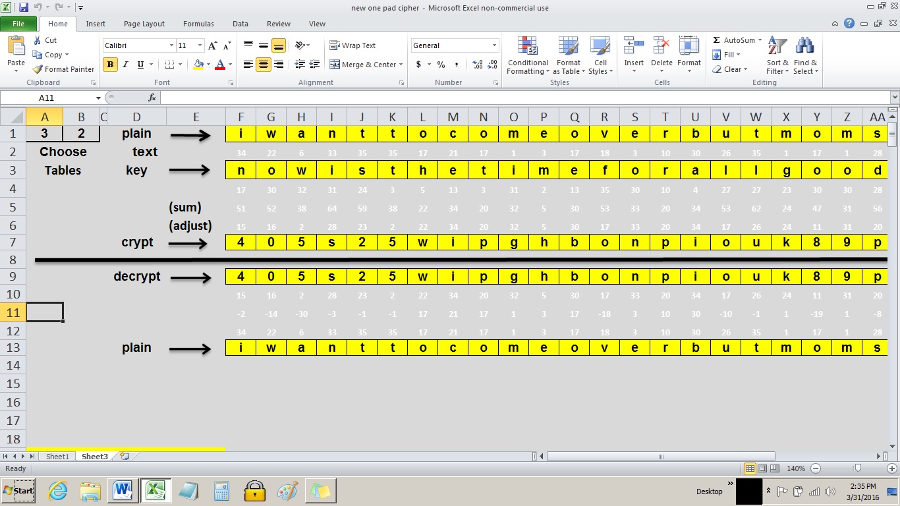
Task: Click the Zoom Out minus button
Action: click(816, 468)
